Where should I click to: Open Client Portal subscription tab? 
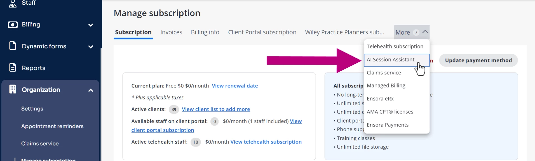pos(262,32)
